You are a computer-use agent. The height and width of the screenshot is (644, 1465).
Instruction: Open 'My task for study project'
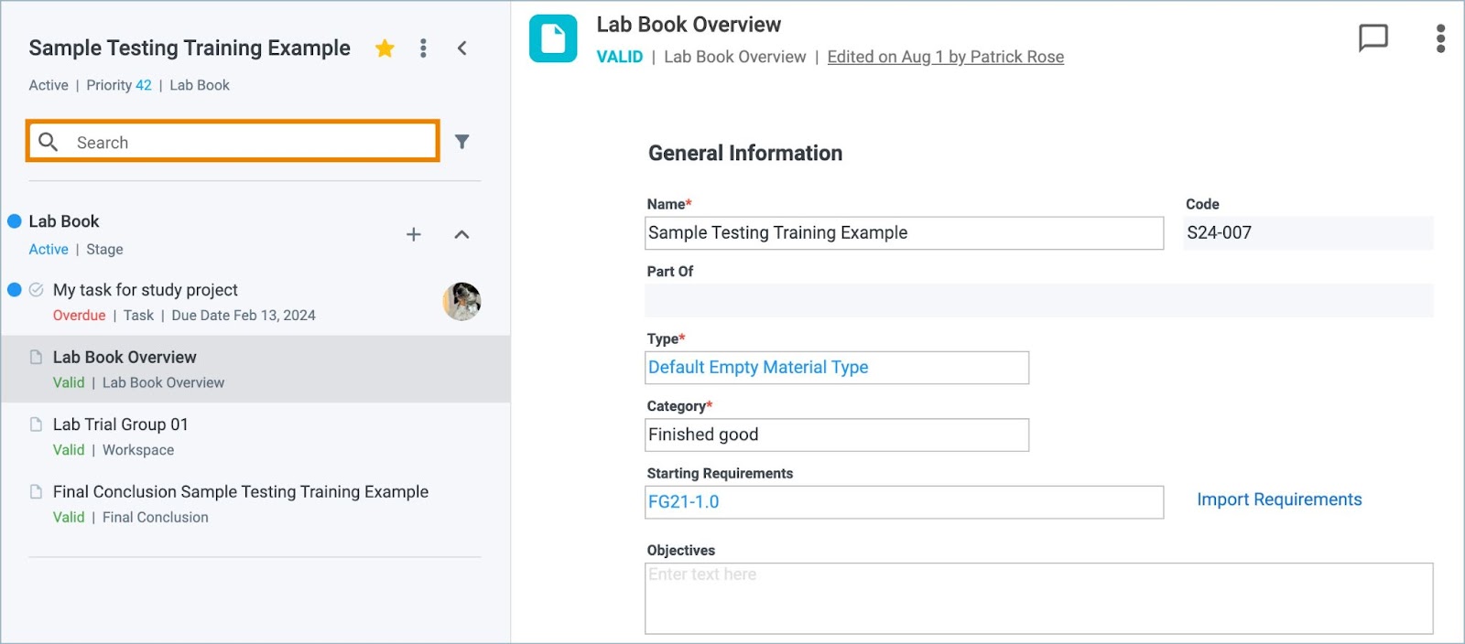coord(146,290)
